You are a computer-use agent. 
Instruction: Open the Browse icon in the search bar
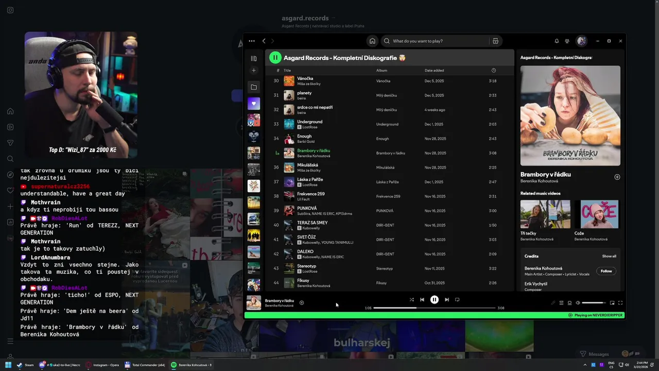tap(495, 41)
